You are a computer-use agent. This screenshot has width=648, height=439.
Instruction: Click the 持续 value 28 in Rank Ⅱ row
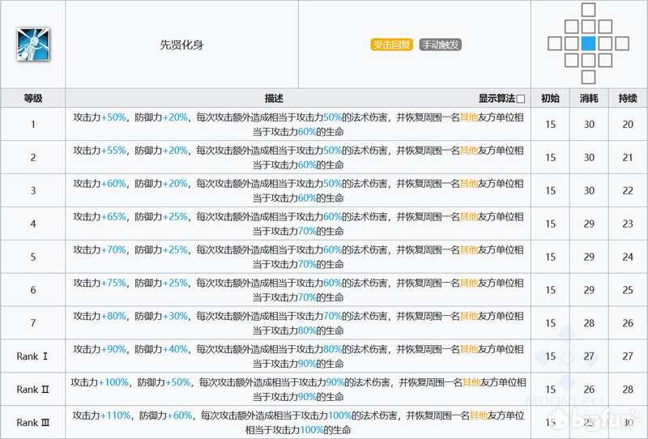[x=628, y=390]
